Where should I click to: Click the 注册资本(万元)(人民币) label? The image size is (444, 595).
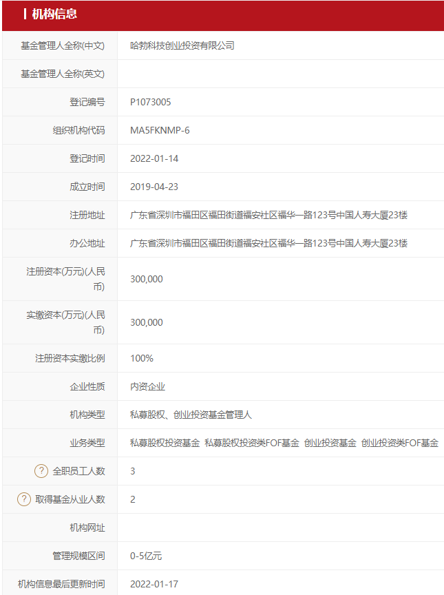tap(65, 279)
